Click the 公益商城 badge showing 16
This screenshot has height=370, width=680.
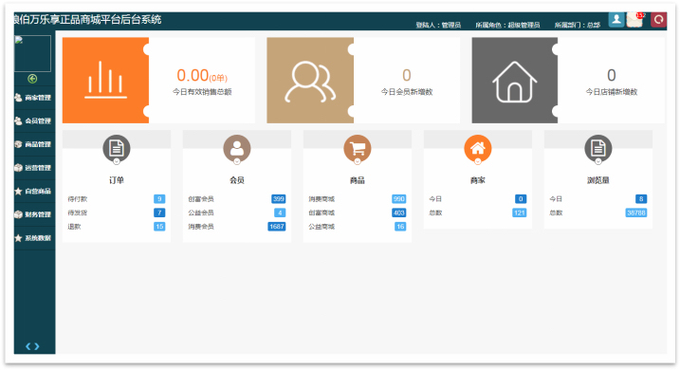[400, 227]
